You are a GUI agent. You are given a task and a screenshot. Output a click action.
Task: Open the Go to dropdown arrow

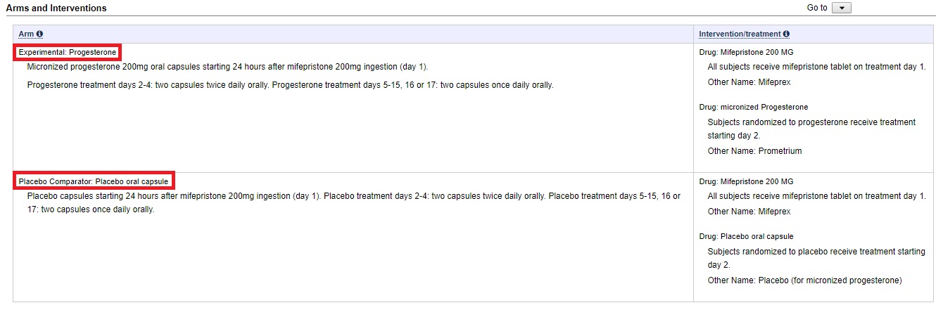click(x=842, y=8)
